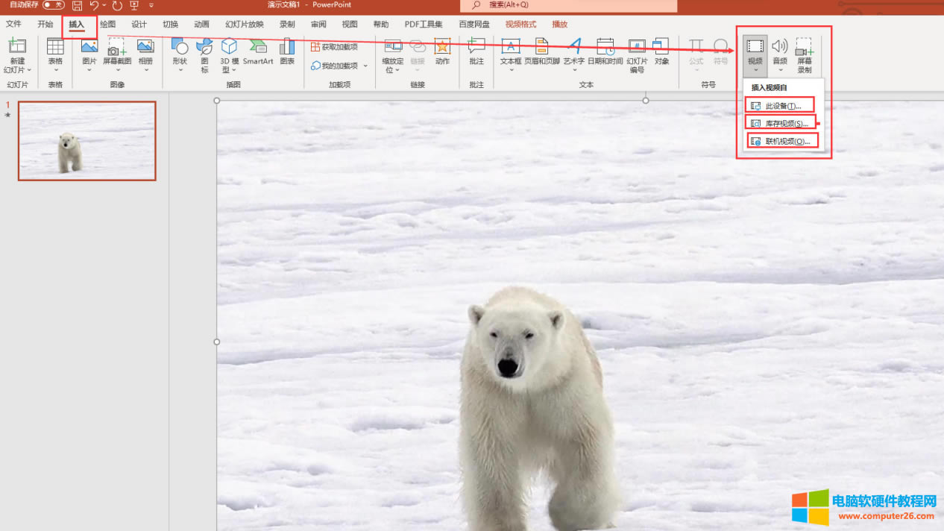944x531 pixels.
Task: Expand the 音频 audio dropdown
Action: pos(780,70)
